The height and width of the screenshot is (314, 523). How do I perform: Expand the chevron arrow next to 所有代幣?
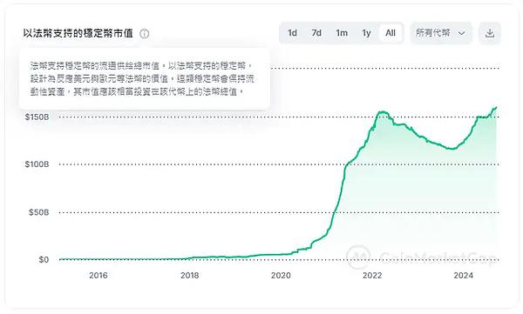click(462, 33)
